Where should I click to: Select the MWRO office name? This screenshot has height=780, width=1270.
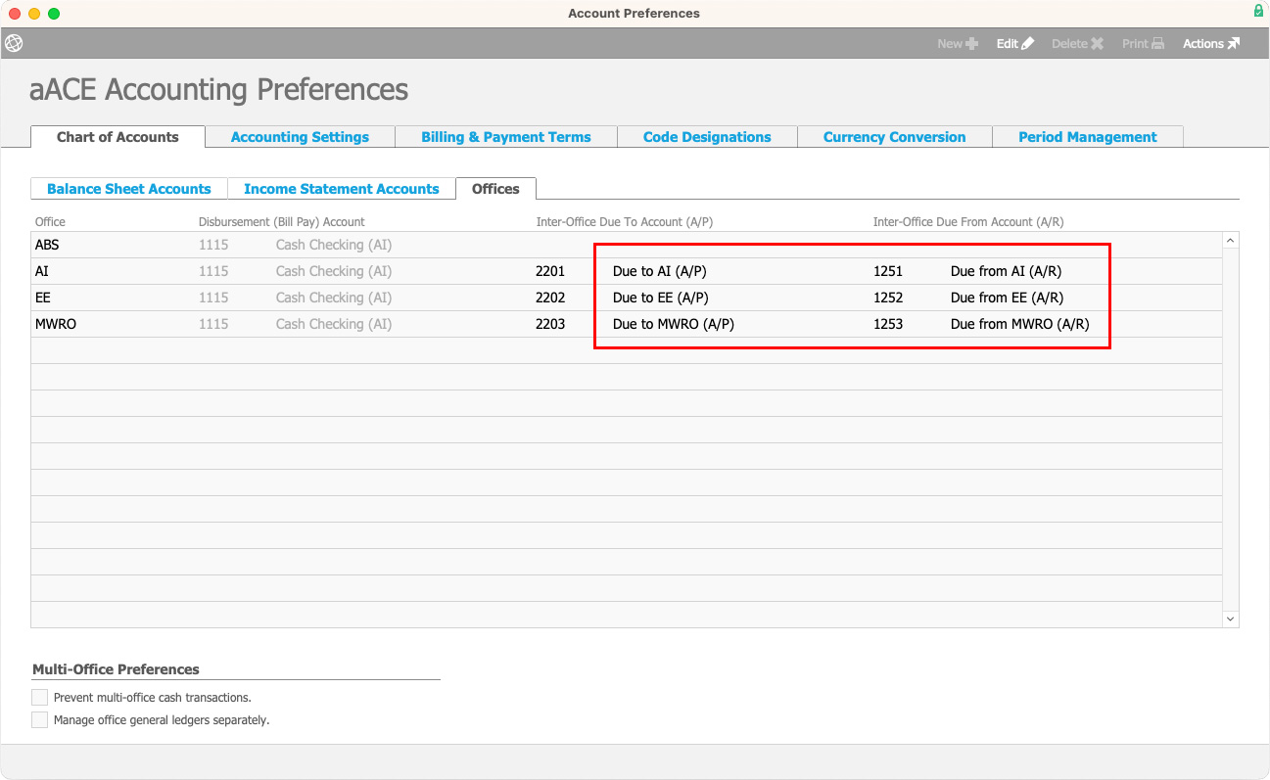[56, 324]
